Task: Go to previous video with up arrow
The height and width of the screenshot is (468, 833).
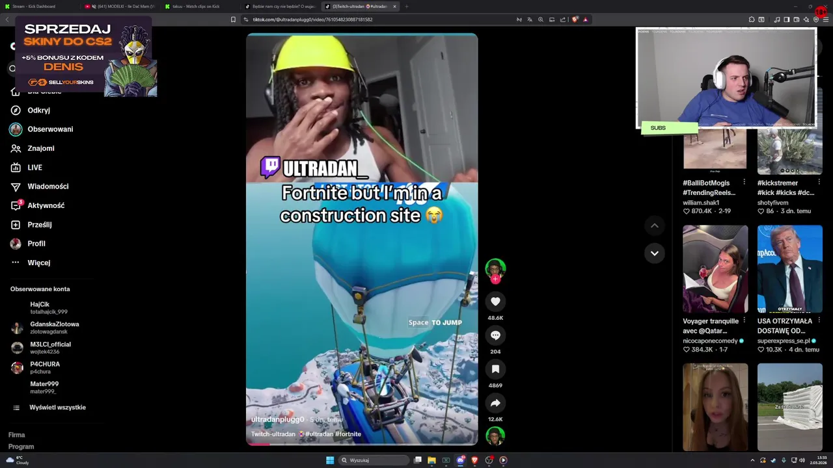Action: click(x=655, y=226)
